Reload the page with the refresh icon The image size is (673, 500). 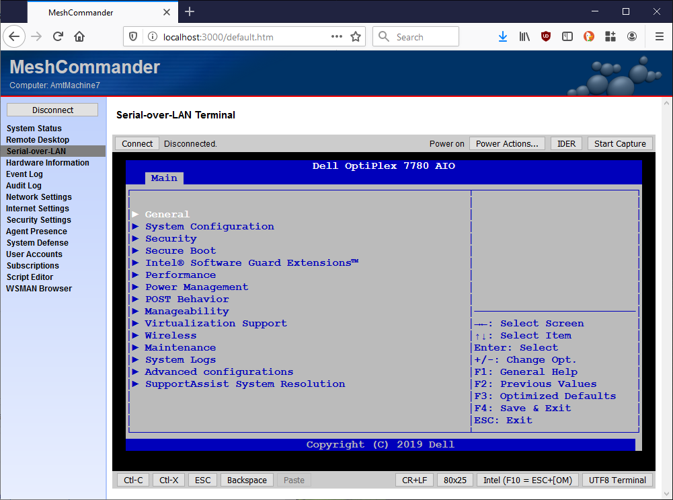pos(58,36)
